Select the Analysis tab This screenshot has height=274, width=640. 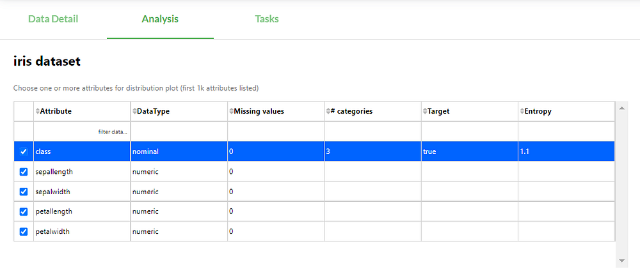(x=160, y=19)
